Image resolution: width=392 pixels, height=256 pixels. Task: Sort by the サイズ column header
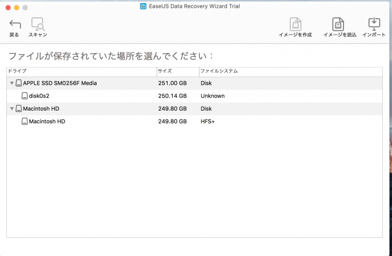click(178, 71)
